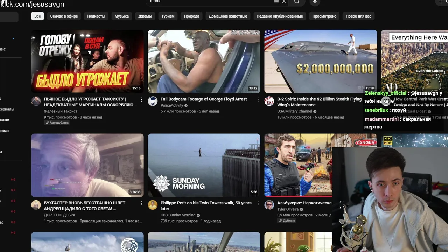Image resolution: width=448 pixels, height=252 pixels.
Task: Click "709 тыс. просмотров • 1 год назад" text
Action: [191, 221]
